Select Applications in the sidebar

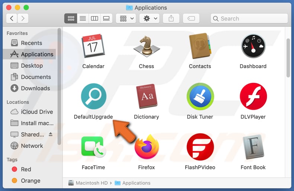pos(29,54)
